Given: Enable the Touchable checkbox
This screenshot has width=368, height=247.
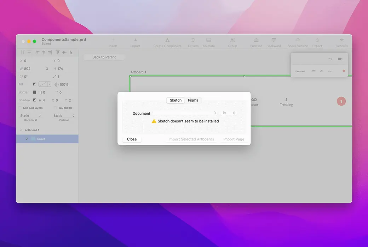Looking at the screenshot, I should [56, 108].
